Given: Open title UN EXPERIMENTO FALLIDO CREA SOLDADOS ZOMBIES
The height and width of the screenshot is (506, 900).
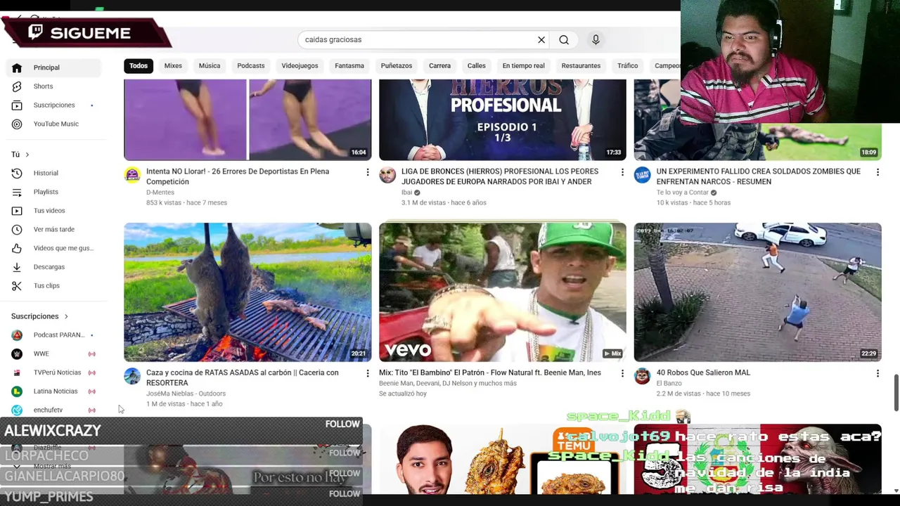Looking at the screenshot, I should coord(759,176).
